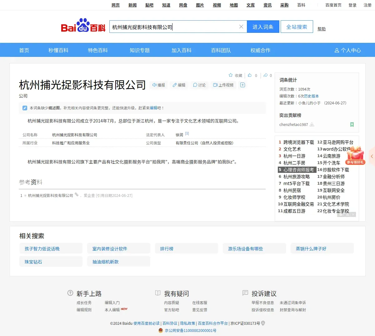Open the 历史版本 link
Screen dimensions: 375x336
click(311, 96)
